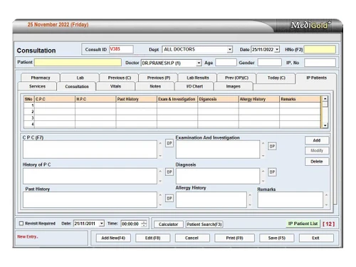The image size is (356, 267).
Task: Click the Delete button
Action: [317, 162]
